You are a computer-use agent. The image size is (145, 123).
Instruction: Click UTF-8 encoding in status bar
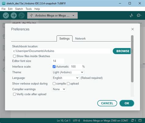(76, 121)
